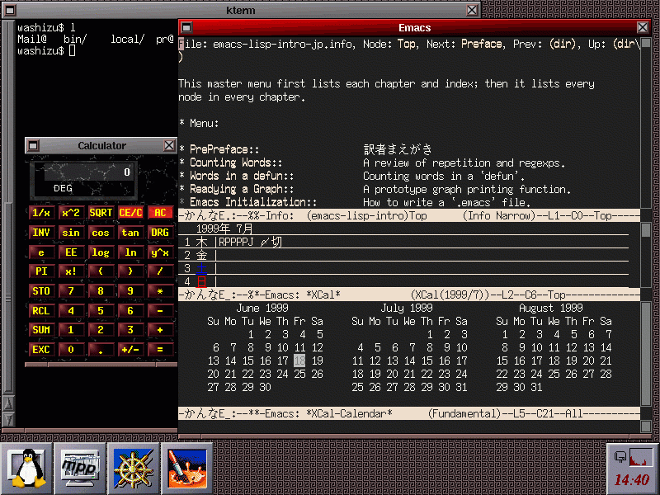Click the y^x power key
The height and width of the screenshot is (495, 660).
tap(160, 252)
